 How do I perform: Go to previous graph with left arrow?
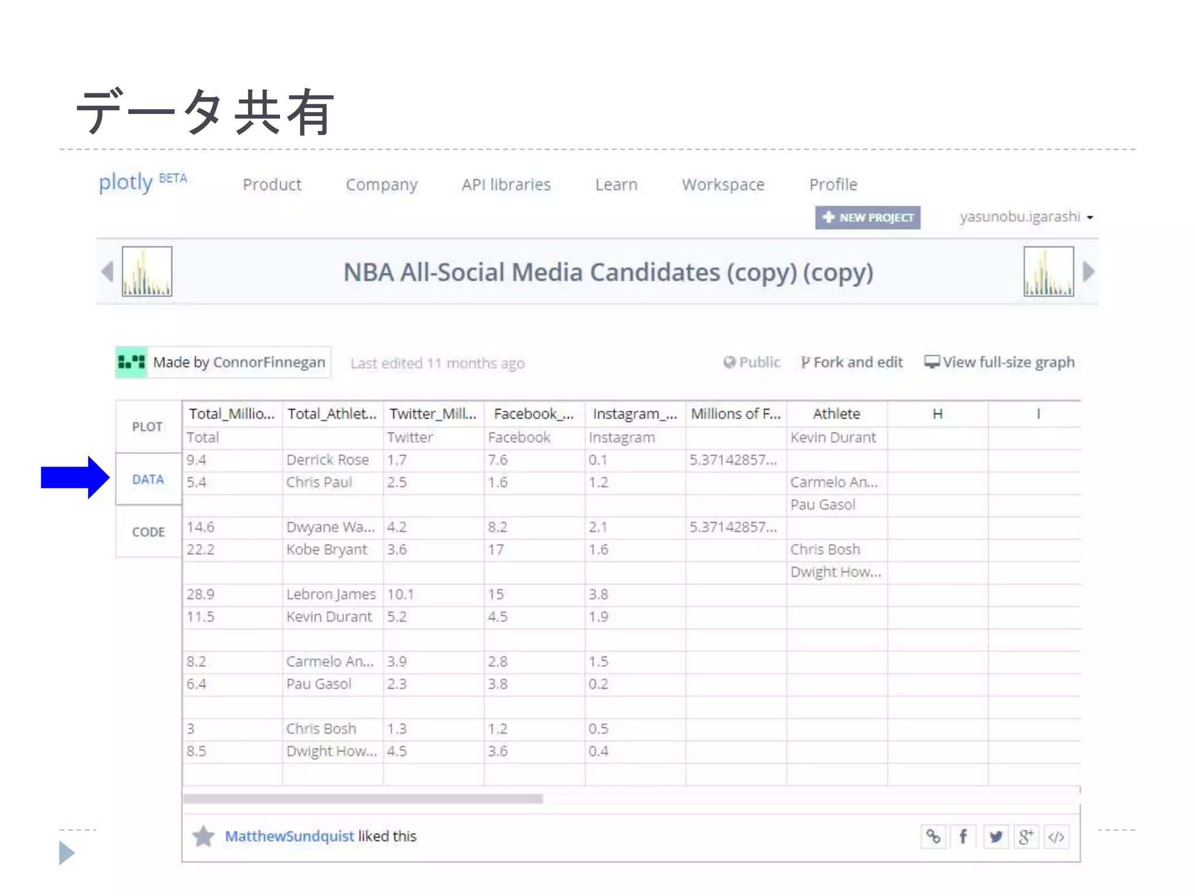point(107,271)
